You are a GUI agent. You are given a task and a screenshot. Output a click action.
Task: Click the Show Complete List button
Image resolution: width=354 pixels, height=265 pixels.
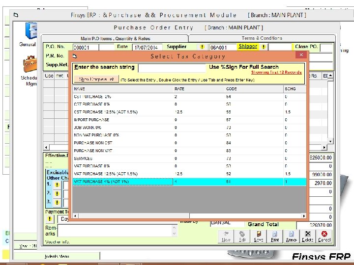point(96,79)
